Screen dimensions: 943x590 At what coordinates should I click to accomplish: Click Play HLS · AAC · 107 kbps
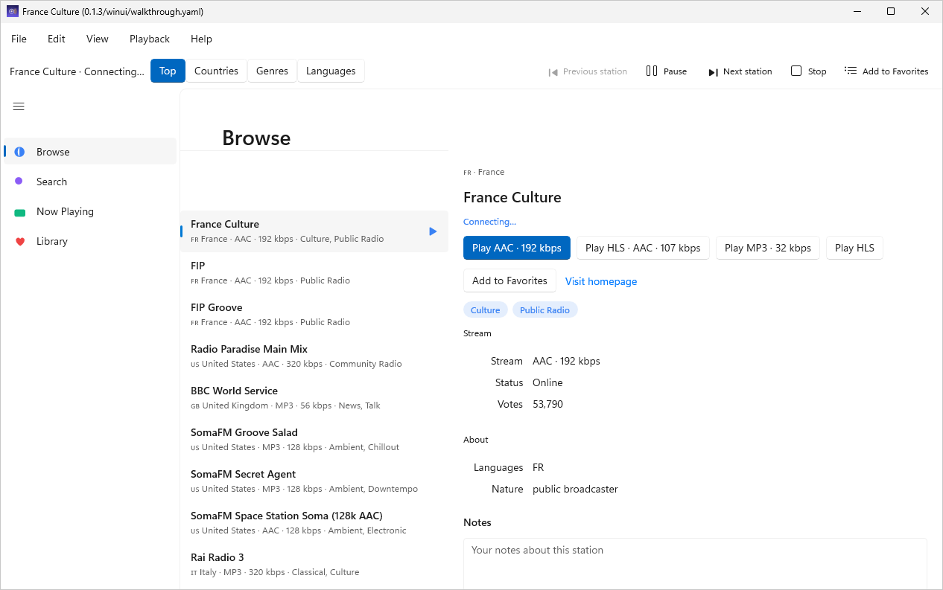pyautogui.click(x=643, y=248)
